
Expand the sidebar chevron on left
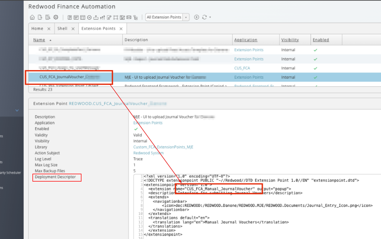tap(17, 110)
